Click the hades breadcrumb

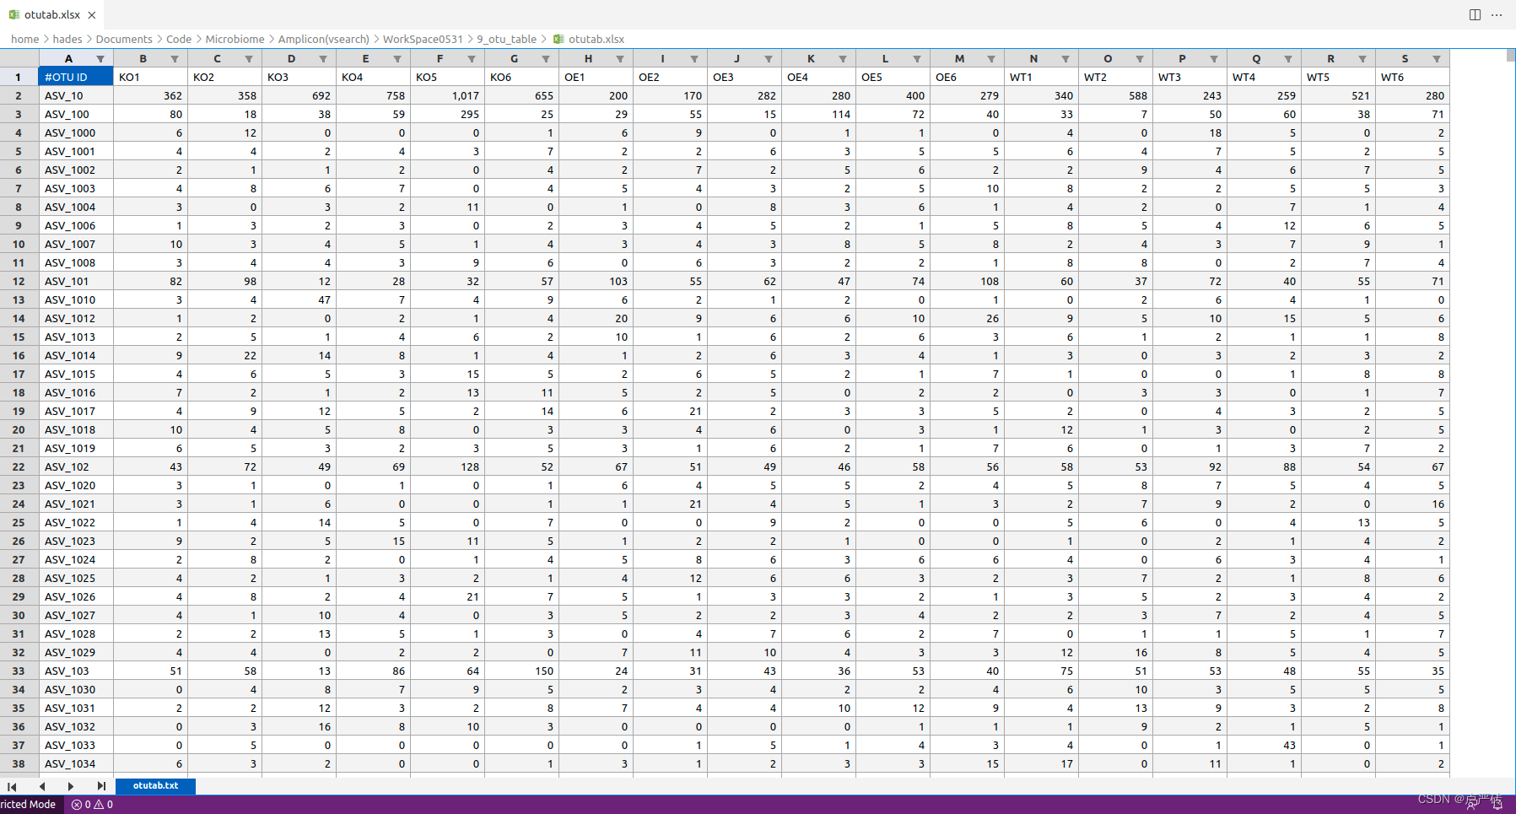point(67,39)
